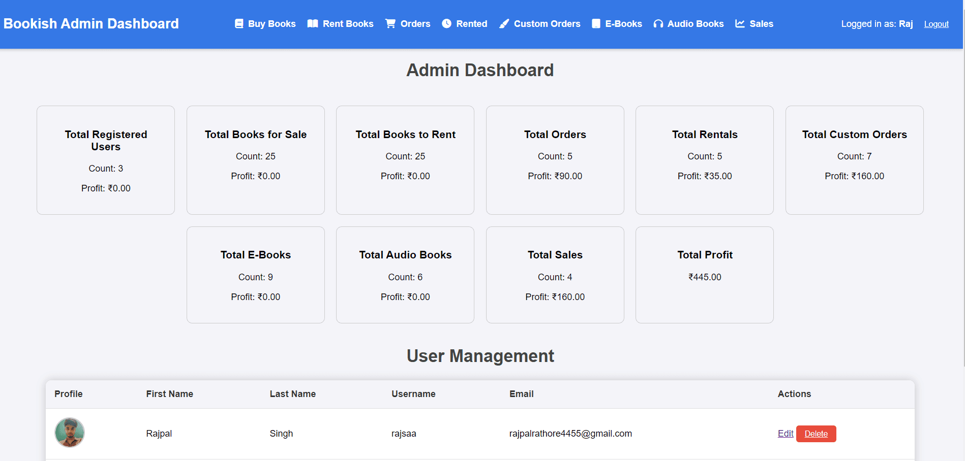The width and height of the screenshot is (965, 461).
Task: Click the headphones icon beside Audio Books
Action: [658, 24]
